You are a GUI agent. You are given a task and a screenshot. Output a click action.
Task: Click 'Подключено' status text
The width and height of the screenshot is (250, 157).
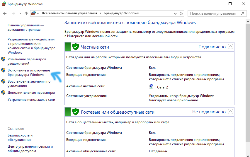[212, 47]
